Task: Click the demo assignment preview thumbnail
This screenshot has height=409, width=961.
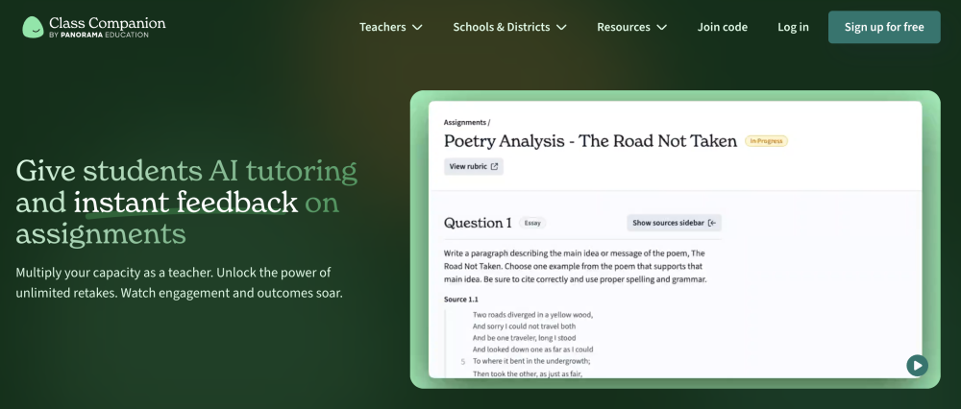Action: [x=675, y=239]
